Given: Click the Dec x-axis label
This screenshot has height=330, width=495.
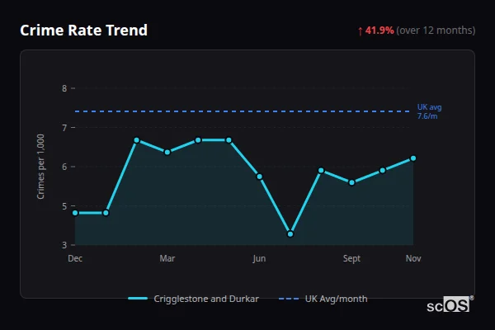Looking at the screenshot, I should pos(75,258).
